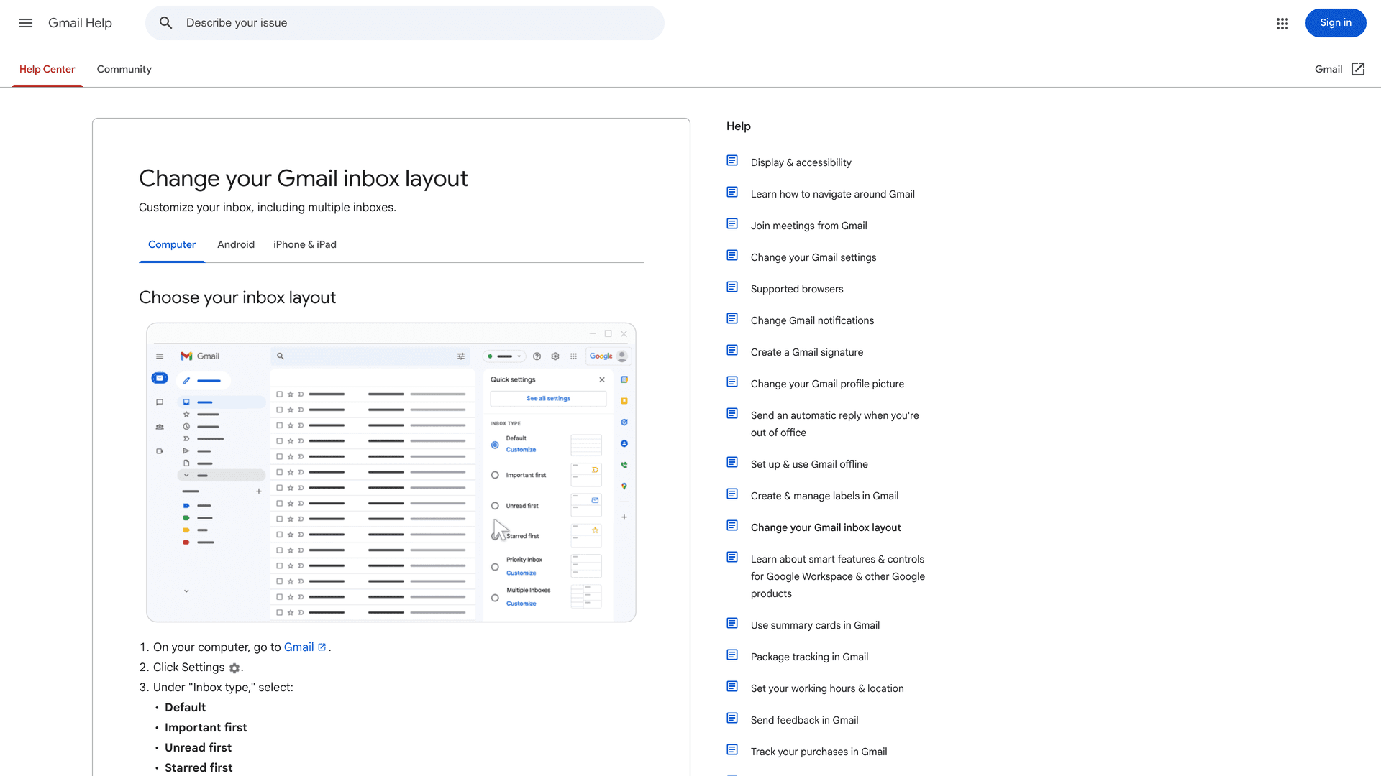Image resolution: width=1381 pixels, height=776 pixels.
Task: Collapse the expanded chevron row in the sidebar list
Action: pyautogui.click(x=186, y=475)
